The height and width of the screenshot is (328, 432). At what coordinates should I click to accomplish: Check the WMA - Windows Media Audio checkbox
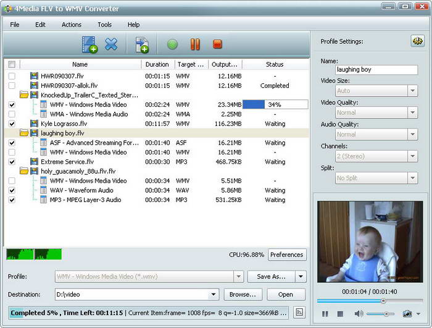(12, 114)
